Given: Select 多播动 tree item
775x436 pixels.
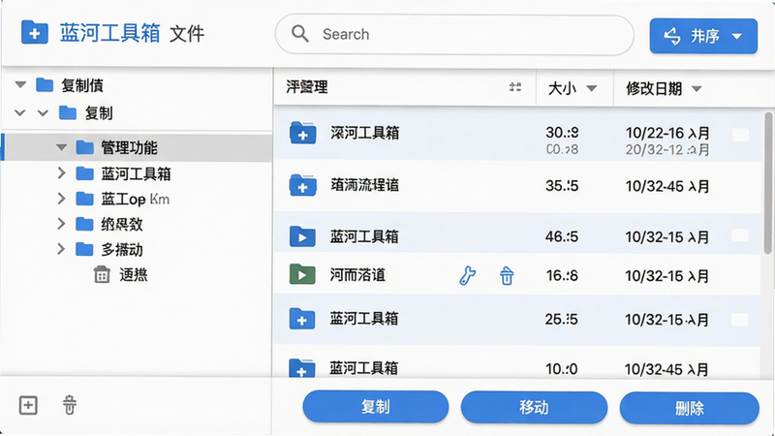Looking at the screenshot, I should [122, 249].
